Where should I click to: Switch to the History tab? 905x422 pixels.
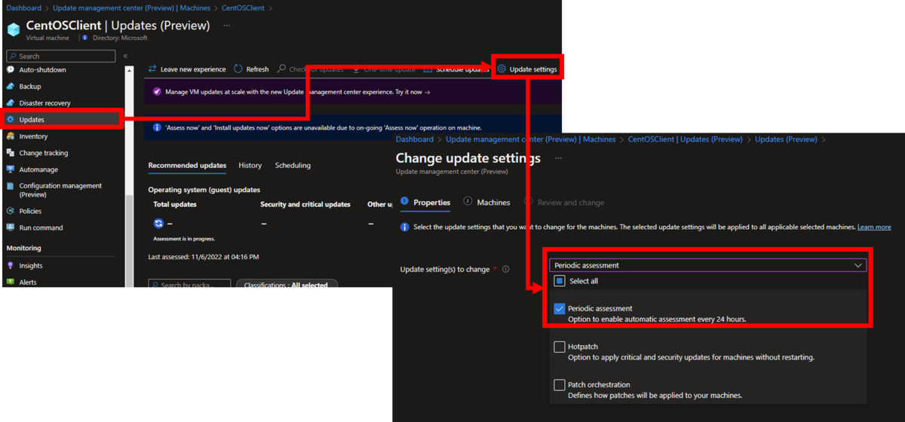(250, 165)
